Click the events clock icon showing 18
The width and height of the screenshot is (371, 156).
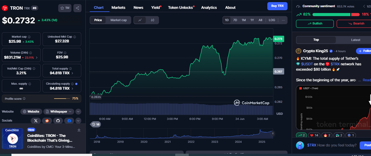pos(95,125)
